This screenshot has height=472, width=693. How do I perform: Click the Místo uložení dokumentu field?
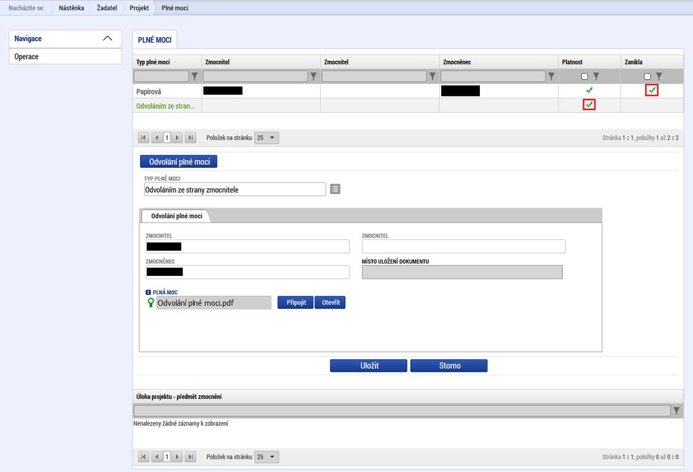coord(462,272)
